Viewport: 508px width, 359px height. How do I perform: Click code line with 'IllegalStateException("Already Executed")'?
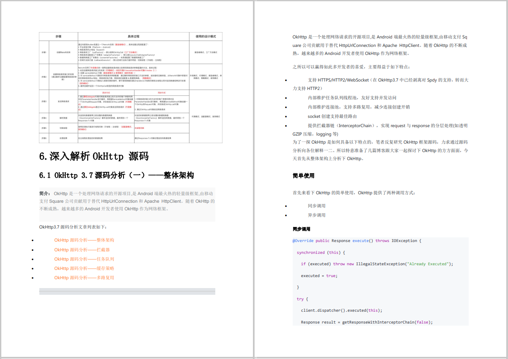377,264
